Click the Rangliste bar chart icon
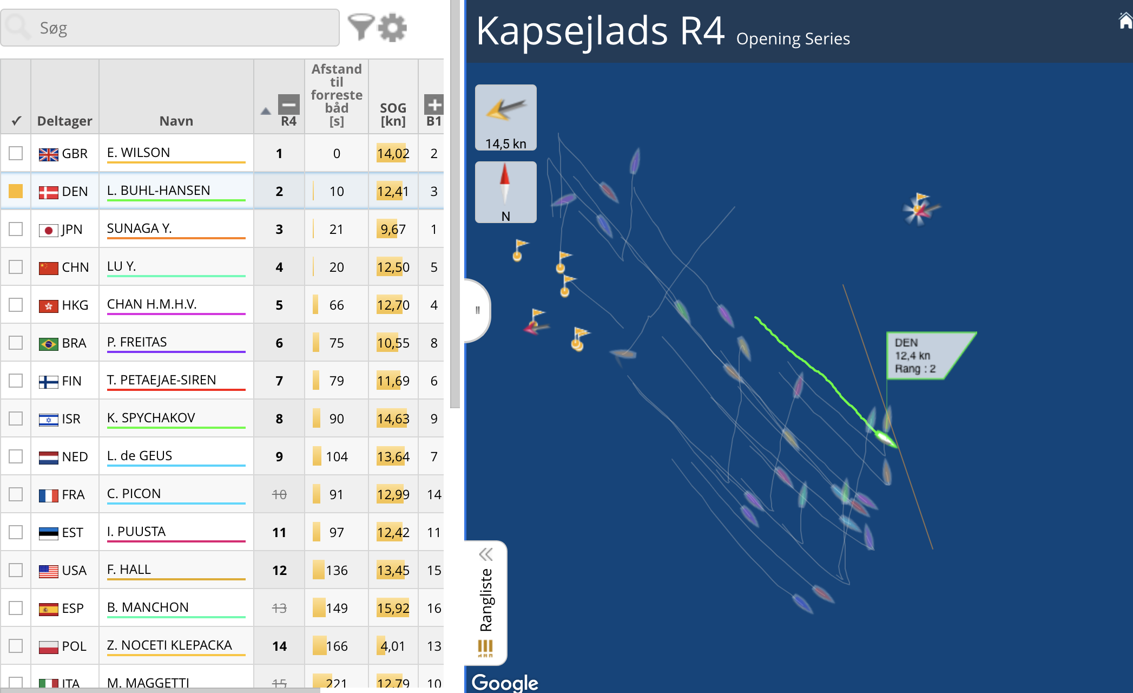This screenshot has height=693, width=1133. click(485, 648)
